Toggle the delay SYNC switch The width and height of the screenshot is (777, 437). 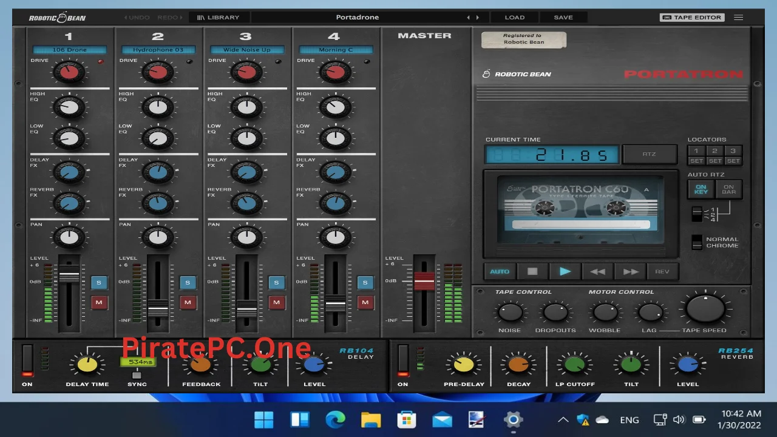pos(137,375)
